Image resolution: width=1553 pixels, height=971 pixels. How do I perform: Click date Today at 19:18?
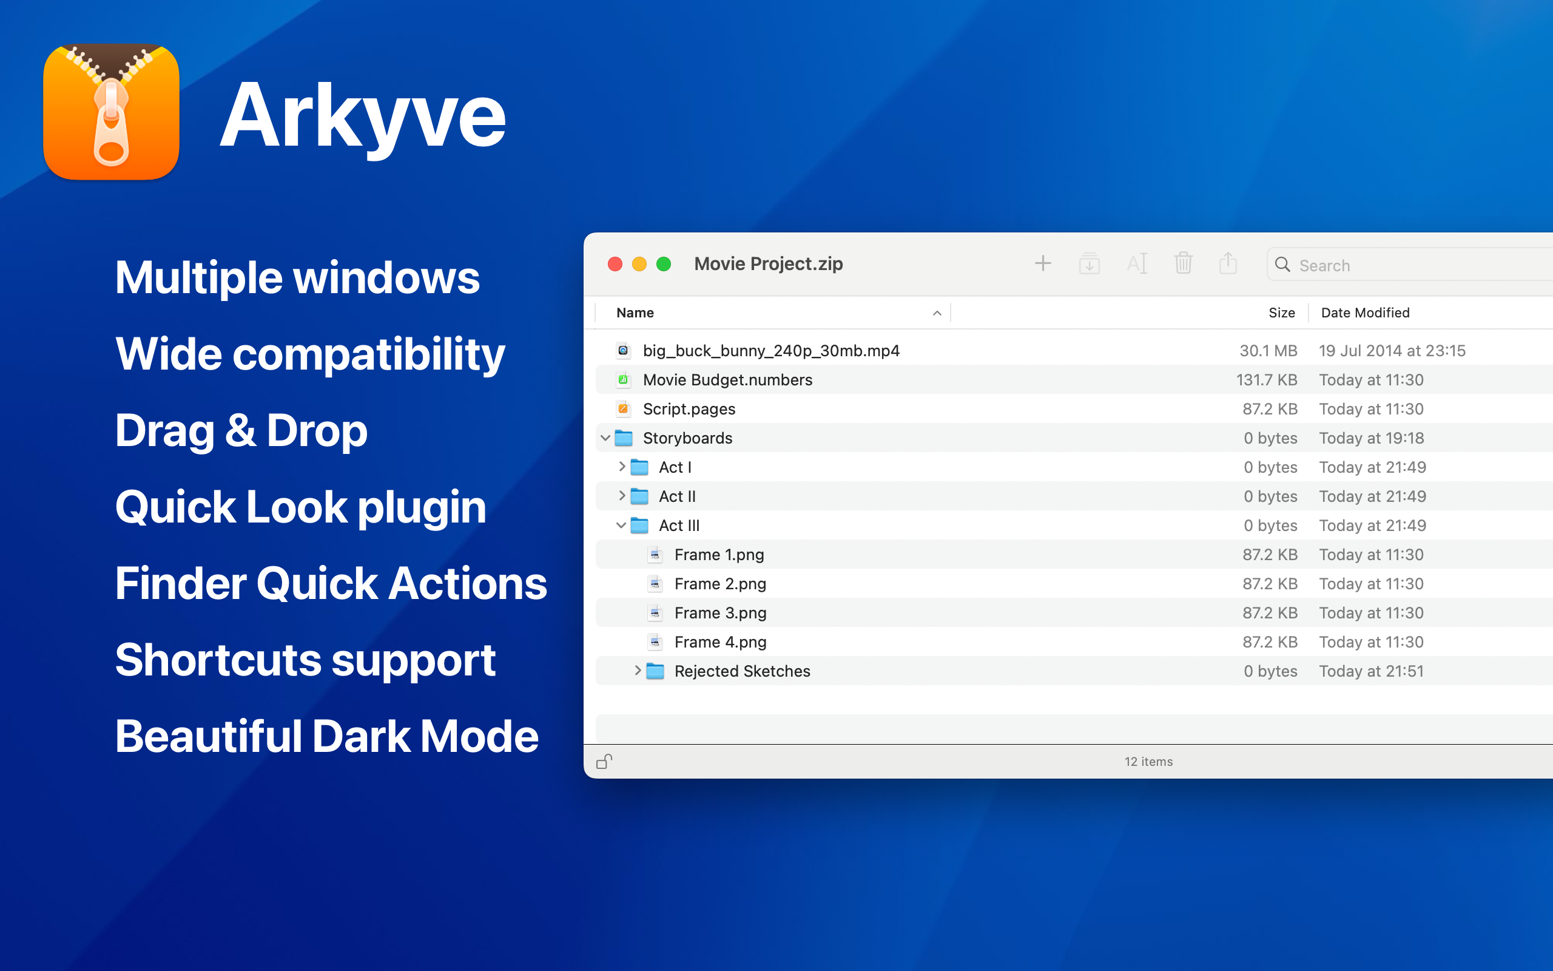tap(1372, 438)
